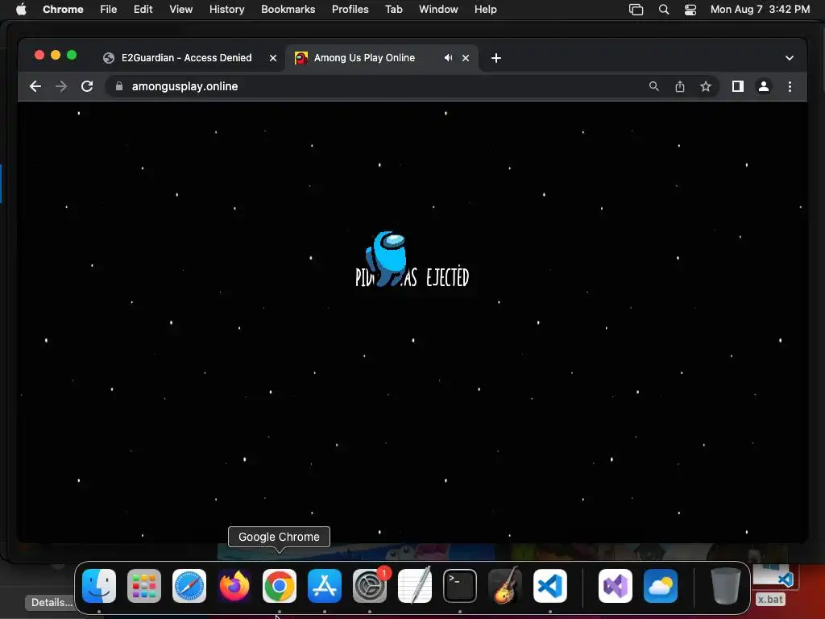Launch GarageBand from the Dock
The height and width of the screenshot is (619, 825).
tap(505, 585)
